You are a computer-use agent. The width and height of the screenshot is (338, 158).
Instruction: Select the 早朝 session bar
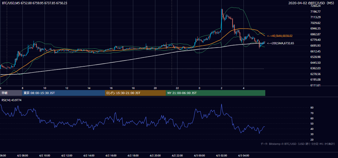pos(11,93)
